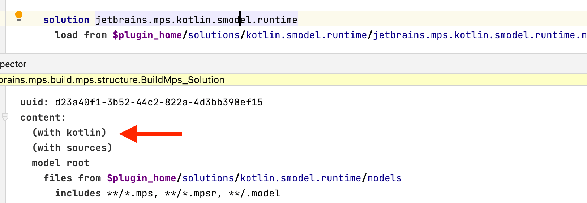
Task: Select the "model root" entry
Action: [60, 163]
